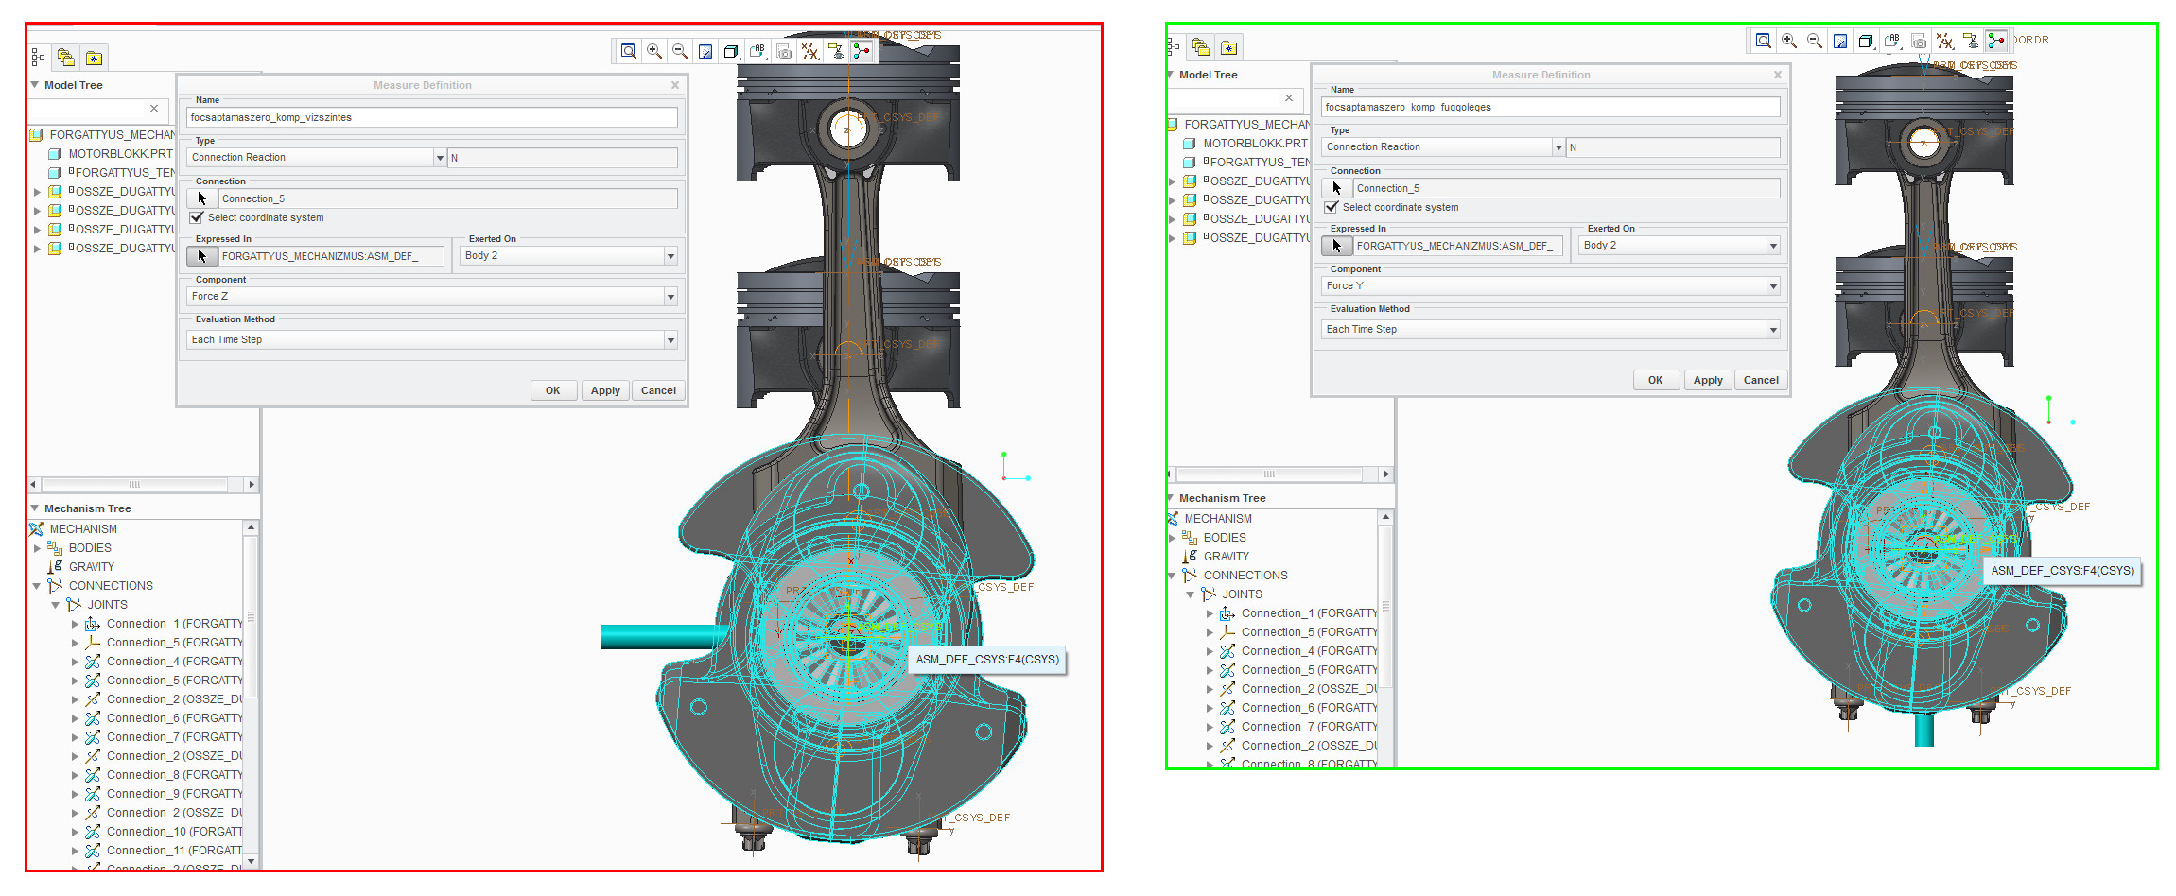Collapse Model Tree header in Force Z screenshot
The image size is (2176, 896).
click(35, 85)
